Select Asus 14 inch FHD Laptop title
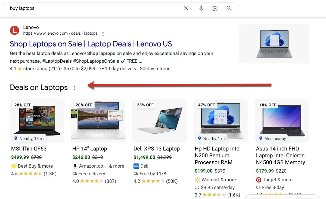The height and width of the screenshot is (199, 326). click(280, 156)
